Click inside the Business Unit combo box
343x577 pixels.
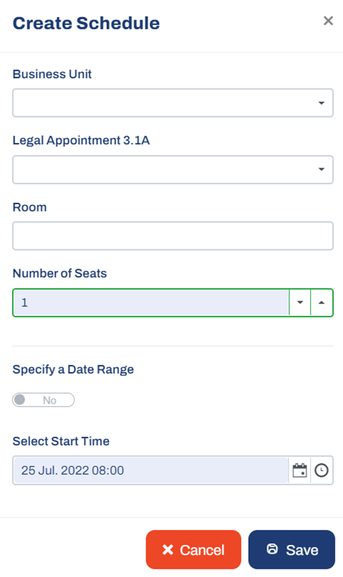click(173, 102)
